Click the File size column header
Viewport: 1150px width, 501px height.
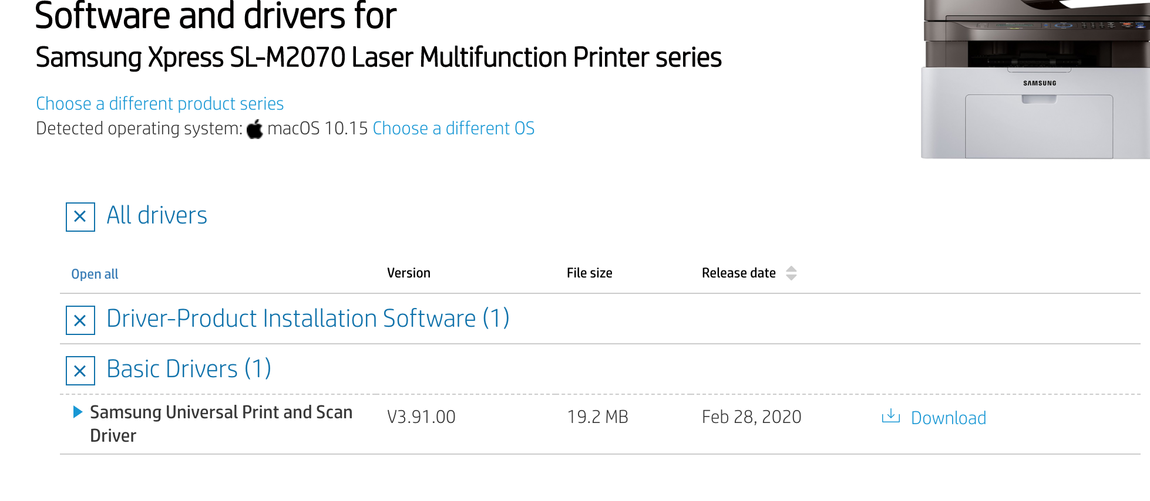tap(589, 273)
